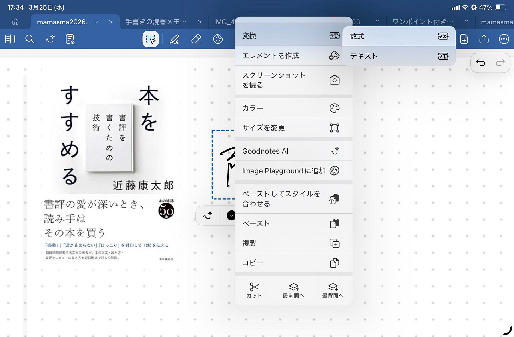514x337 pixels.
Task: Switch to the 手書きの読書メモ tab
Action: tap(155, 22)
